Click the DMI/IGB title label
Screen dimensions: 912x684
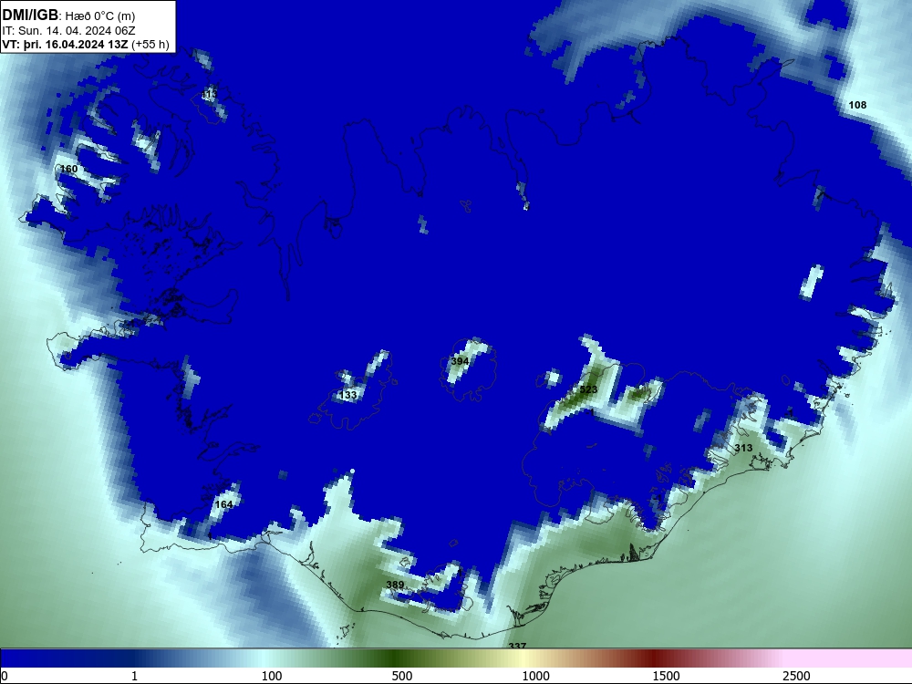tap(30, 16)
